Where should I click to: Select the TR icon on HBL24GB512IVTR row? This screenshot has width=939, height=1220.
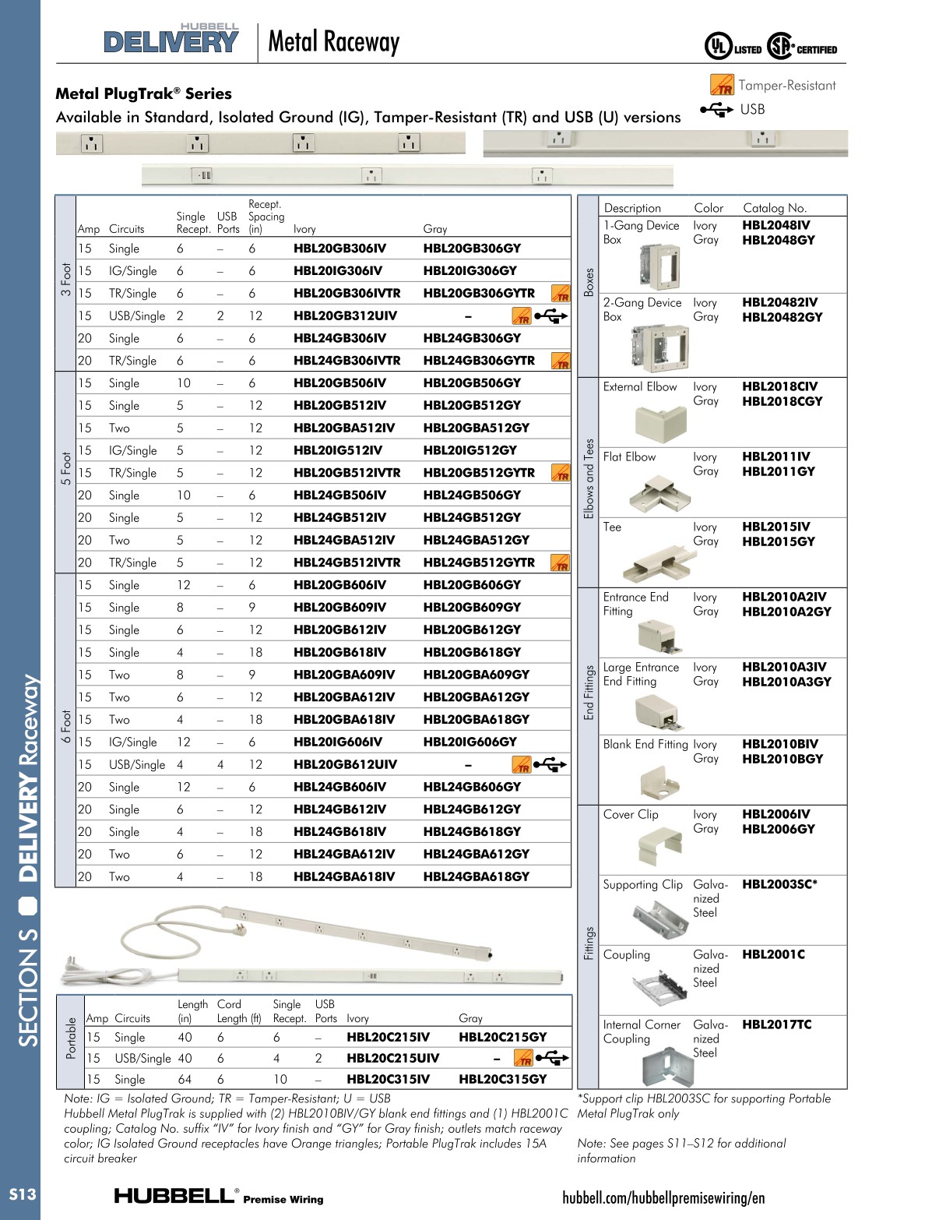coord(560,562)
